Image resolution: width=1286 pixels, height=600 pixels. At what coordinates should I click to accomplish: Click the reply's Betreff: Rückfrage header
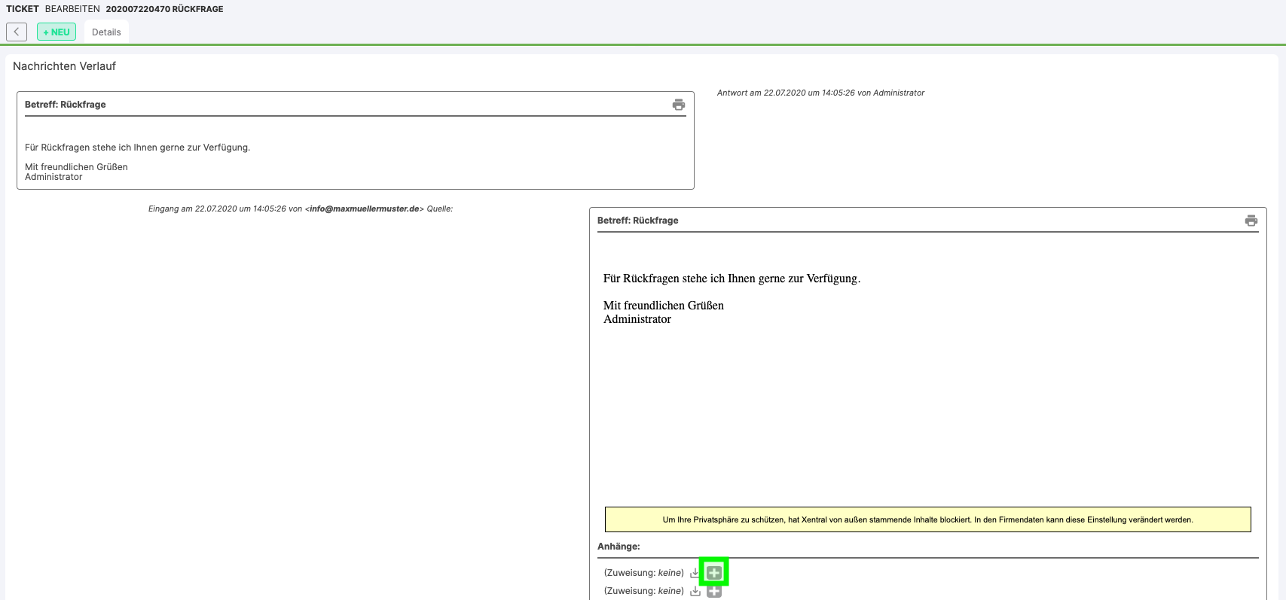[66, 105]
